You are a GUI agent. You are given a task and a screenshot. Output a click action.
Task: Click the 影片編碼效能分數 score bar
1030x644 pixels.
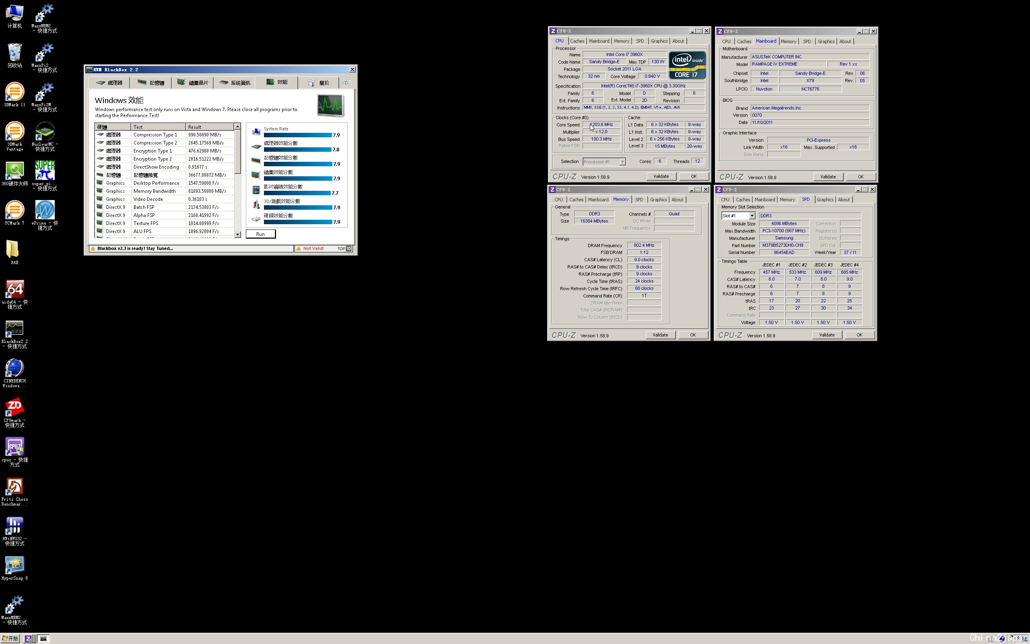point(297,193)
